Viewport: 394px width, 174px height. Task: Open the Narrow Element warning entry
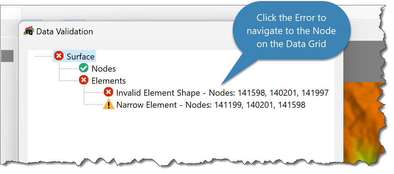210,105
